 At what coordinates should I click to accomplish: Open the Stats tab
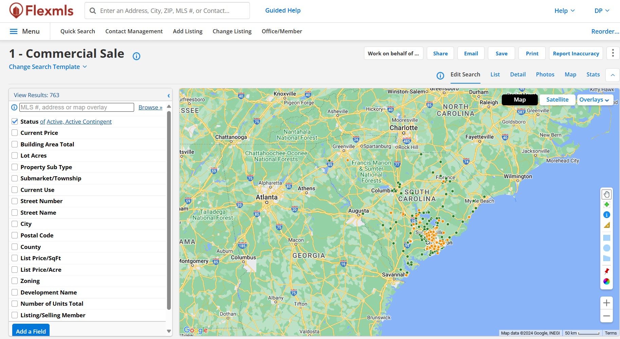click(593, 74)
